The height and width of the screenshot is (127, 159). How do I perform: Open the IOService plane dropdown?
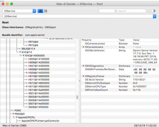tap(19, 11)
